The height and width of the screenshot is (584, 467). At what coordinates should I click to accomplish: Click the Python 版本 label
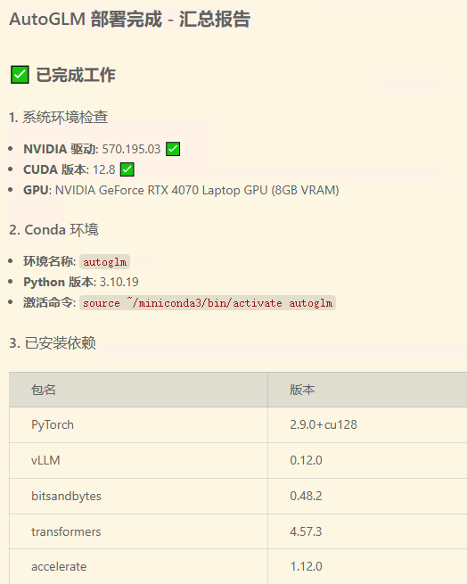60,282
